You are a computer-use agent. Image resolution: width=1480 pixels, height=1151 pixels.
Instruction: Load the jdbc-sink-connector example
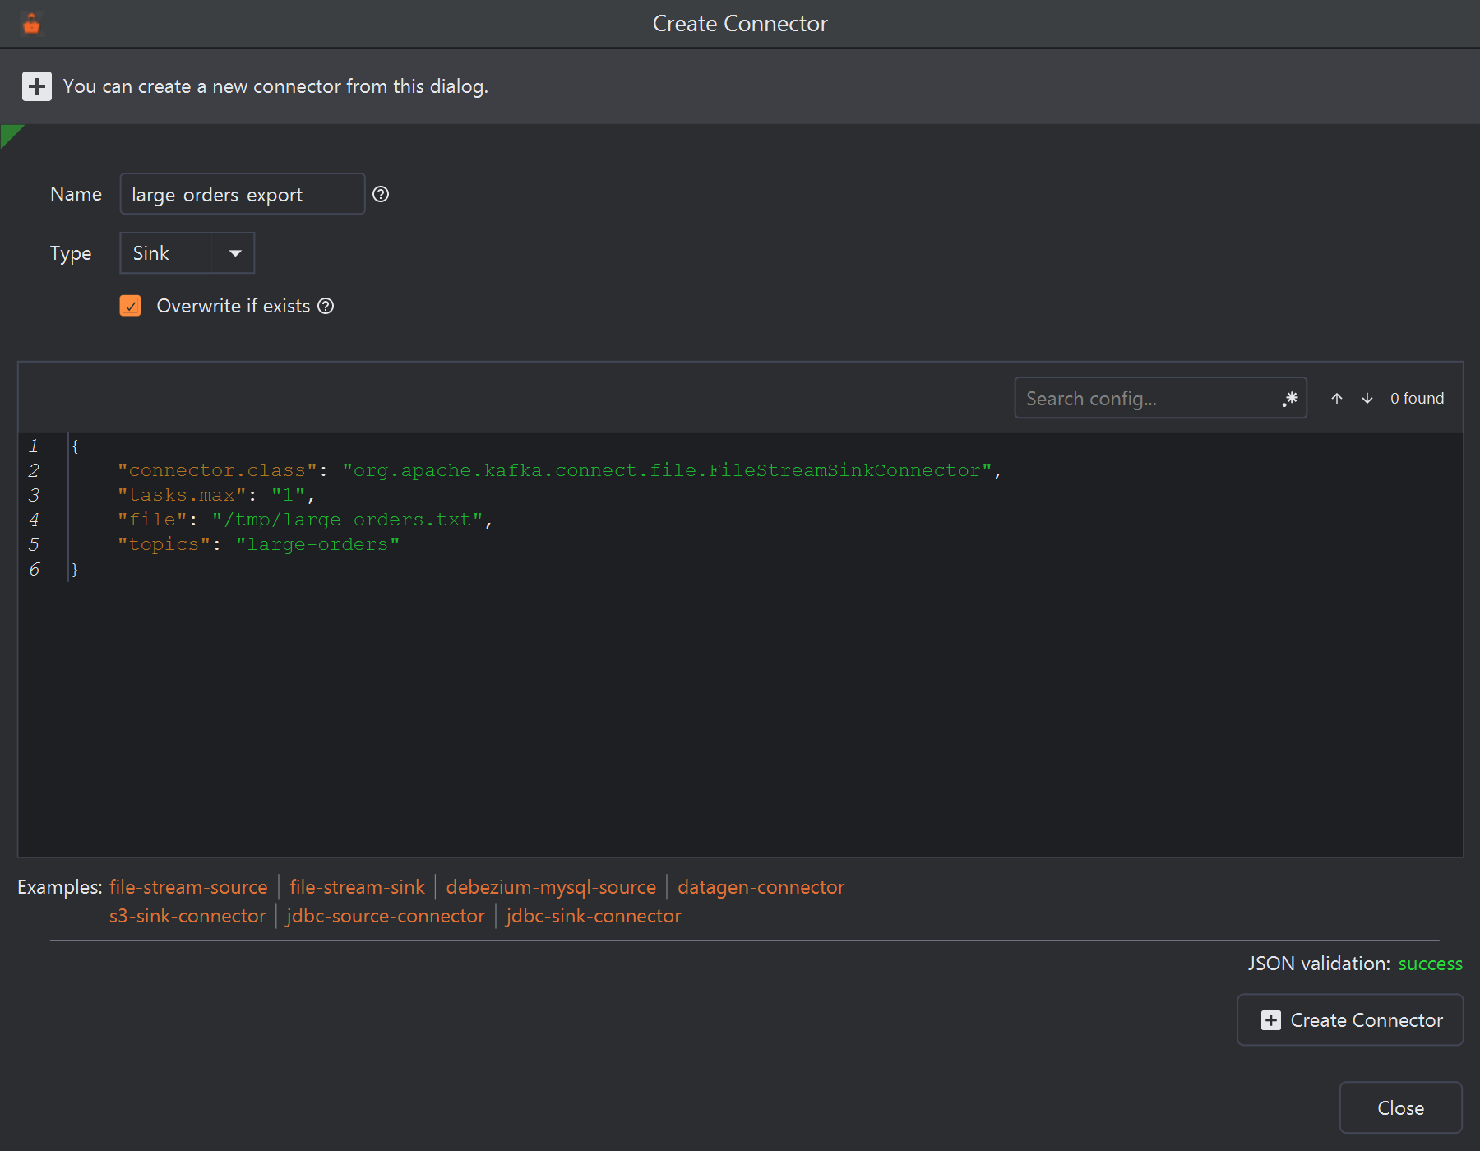point(594,916)
